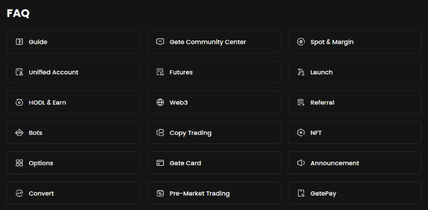428x210 pixels.
Task: Go to Gate Card FAQ
Action: point(214,163)
